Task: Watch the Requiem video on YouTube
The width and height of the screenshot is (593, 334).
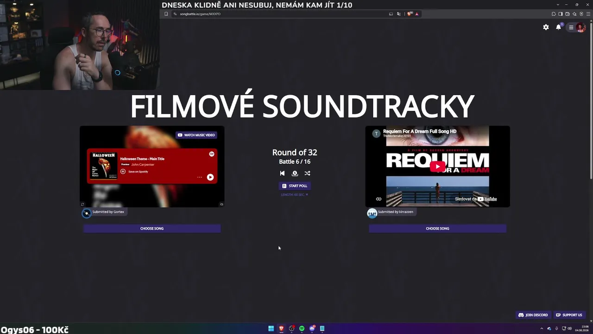Action: pyautogui.click(x=476, y=199)
